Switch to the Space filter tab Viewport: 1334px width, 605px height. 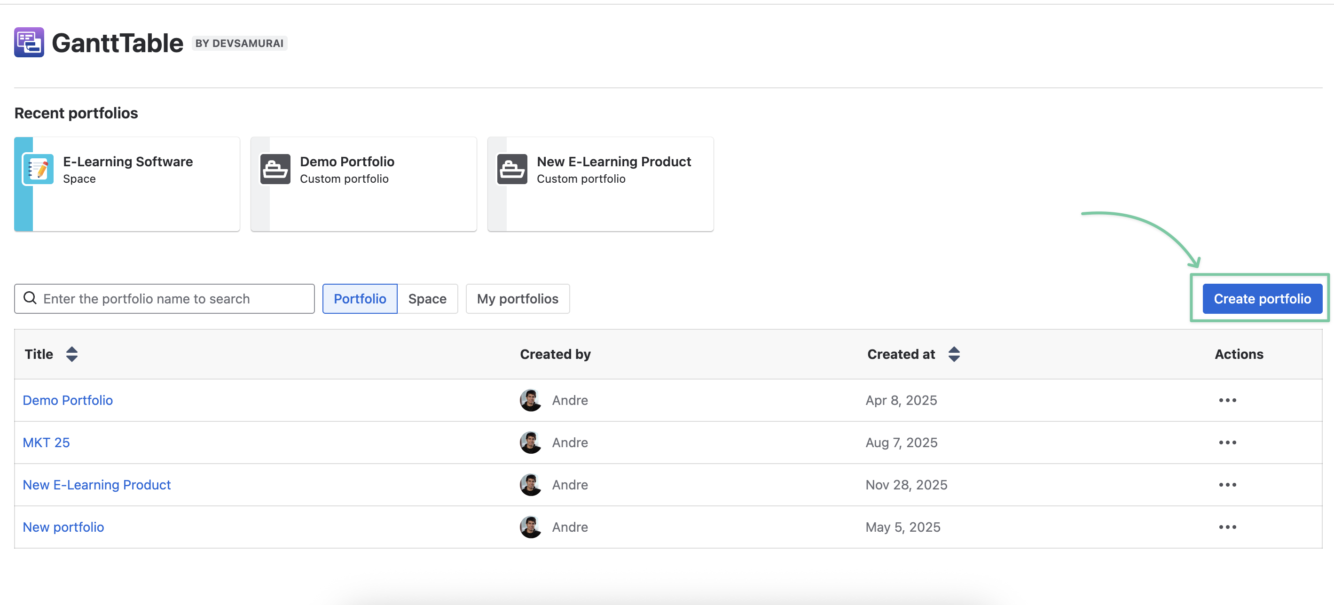[x=427, y=299]
